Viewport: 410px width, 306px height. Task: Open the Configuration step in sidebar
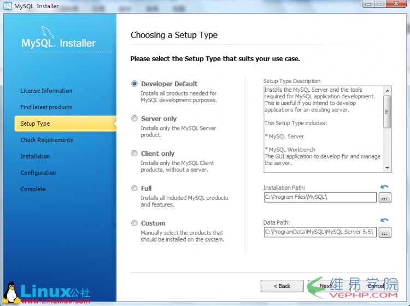(38, 173)
